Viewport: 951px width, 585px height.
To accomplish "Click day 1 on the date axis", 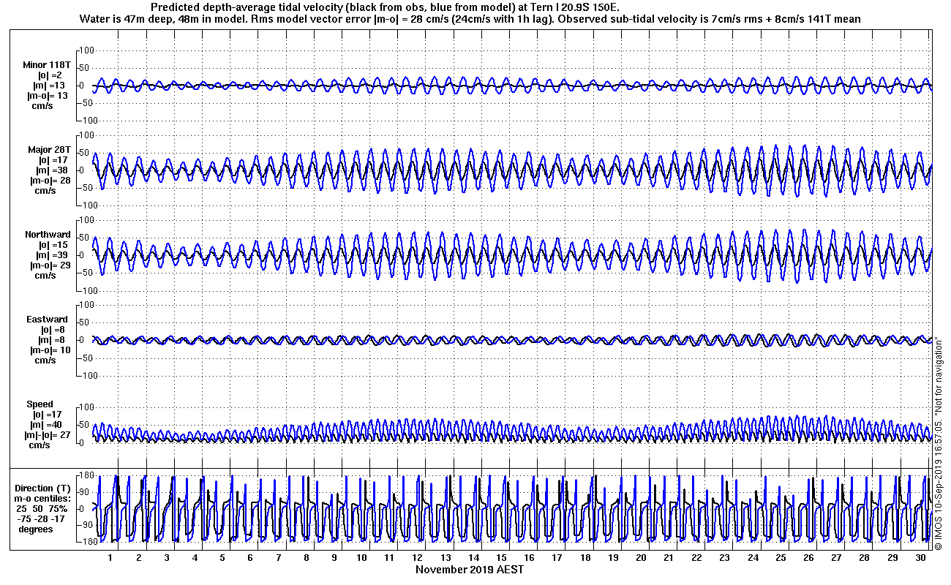I will tap(110, 558).
